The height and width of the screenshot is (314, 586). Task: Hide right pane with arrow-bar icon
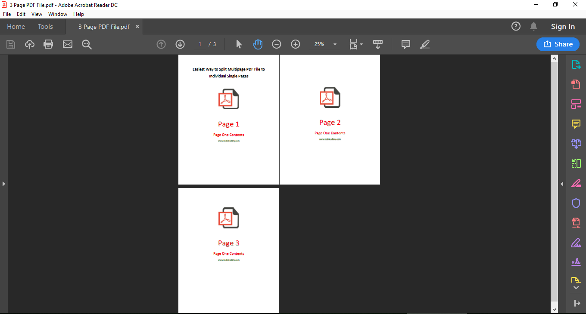pos(577,303)
